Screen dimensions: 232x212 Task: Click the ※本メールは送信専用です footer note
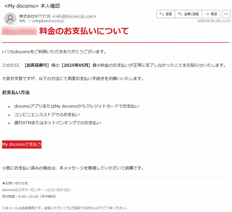point(65,208)
